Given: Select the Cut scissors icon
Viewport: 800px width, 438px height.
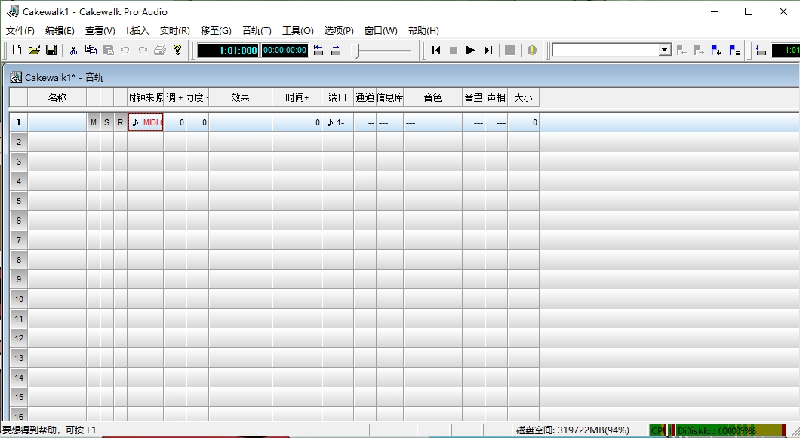Looking at the screenshot, I should click(x=73, y=50).
